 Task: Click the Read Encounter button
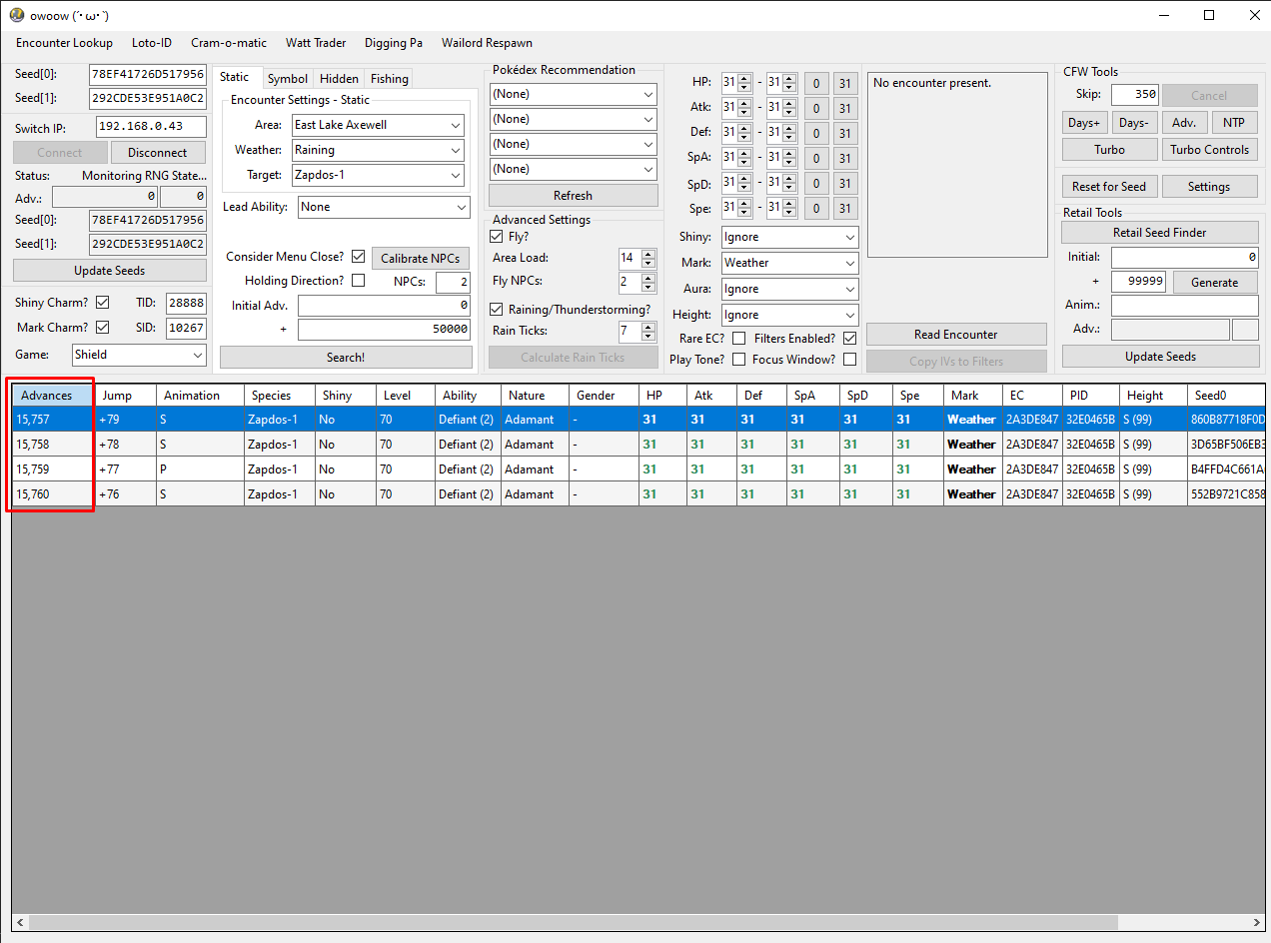(956, 335)
